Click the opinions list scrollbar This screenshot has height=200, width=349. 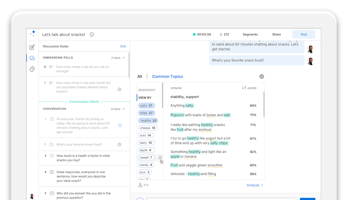264,104
